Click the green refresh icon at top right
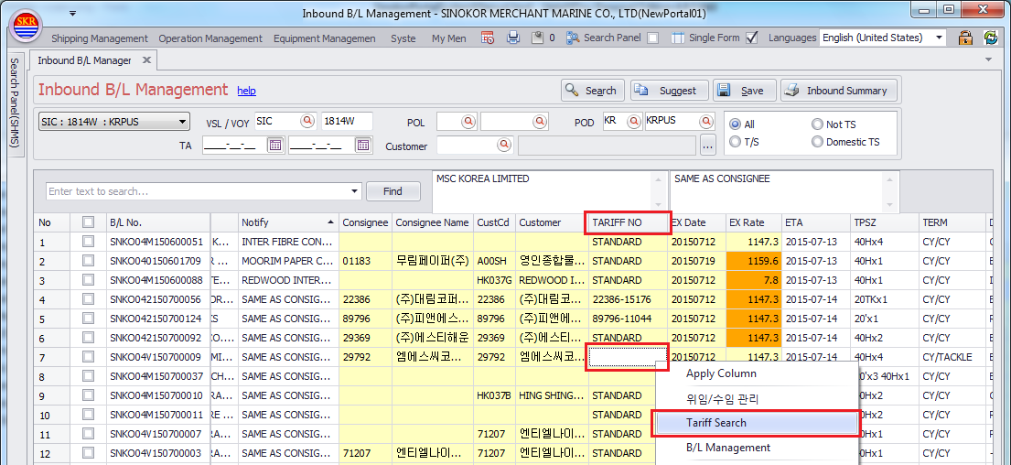1011x465 pixels. point(990,38)
